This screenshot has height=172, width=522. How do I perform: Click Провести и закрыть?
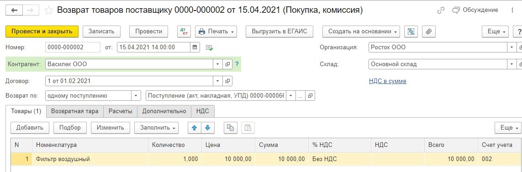(42, 31)
